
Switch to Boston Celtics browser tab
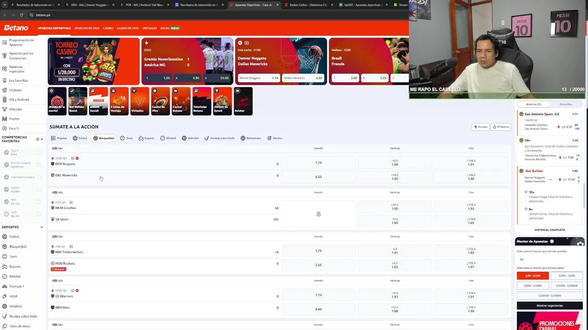pyautogui.click(x=308, y=5)
